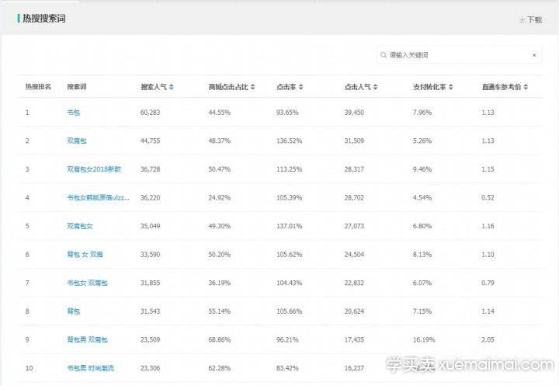
Task: Open the 背包 keyword link in row 8
Action: (74, 311)
